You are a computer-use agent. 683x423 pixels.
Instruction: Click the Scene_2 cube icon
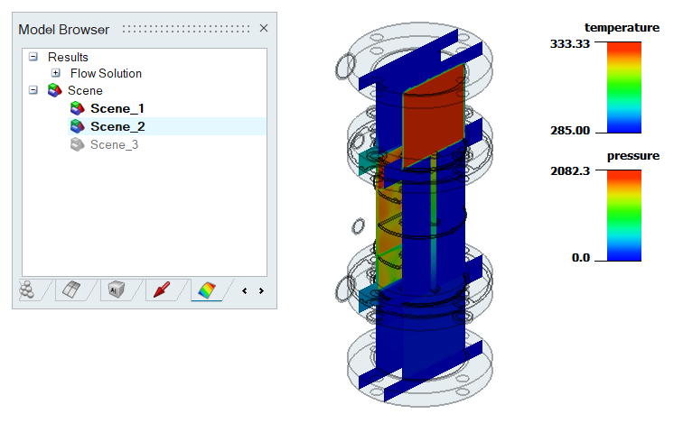click(x=77, y=126)
